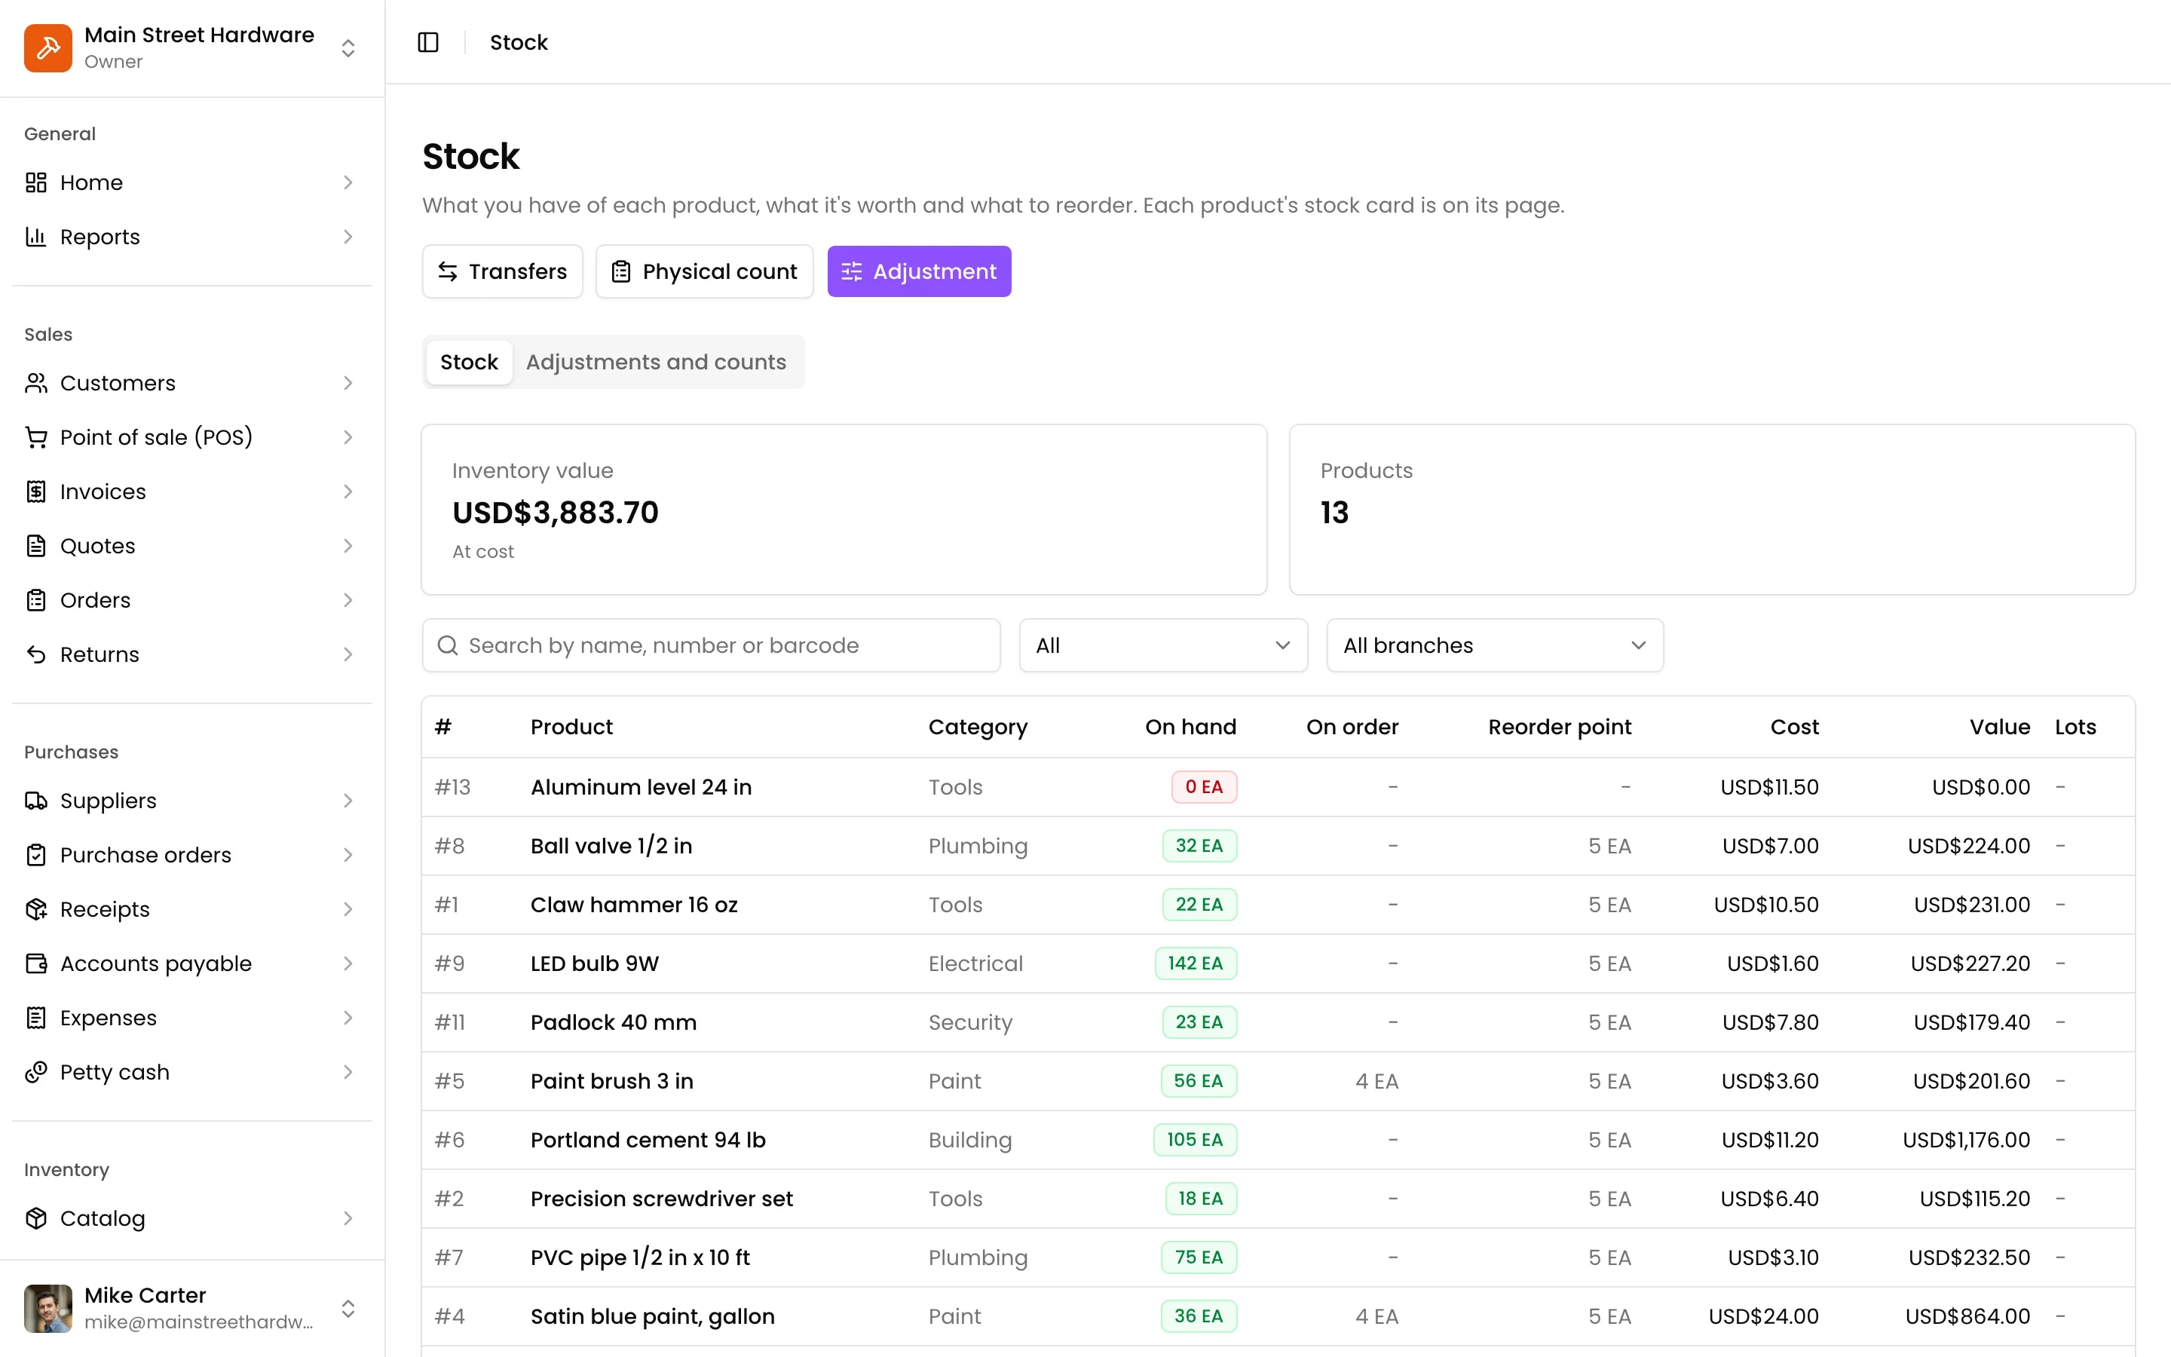Click the Petty cash coins icon

coord(36,1073)
